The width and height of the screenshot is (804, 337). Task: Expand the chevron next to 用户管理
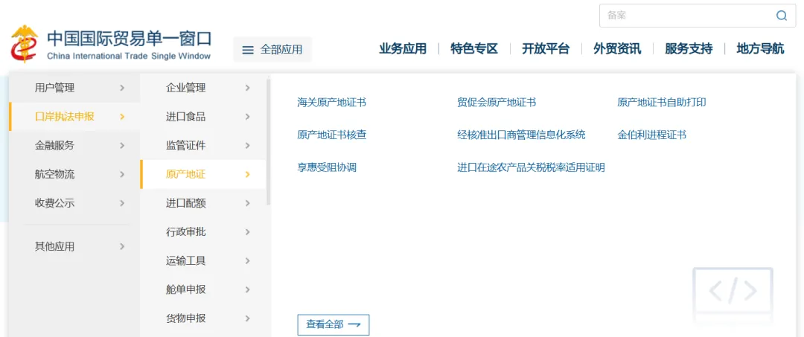tap(122, 88)
